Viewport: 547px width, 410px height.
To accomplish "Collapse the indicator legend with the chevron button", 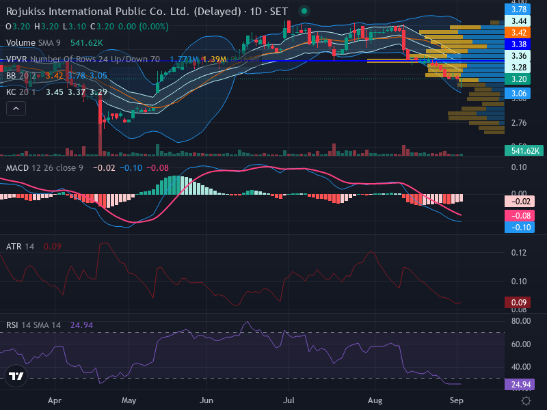I will point(16,109).
